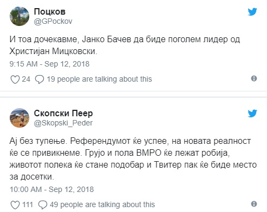Open the 10:00 AM - Sep 12, 2018 timestamp
The height and width of the screenshot is (212, 267).
(x=51, y=189)
